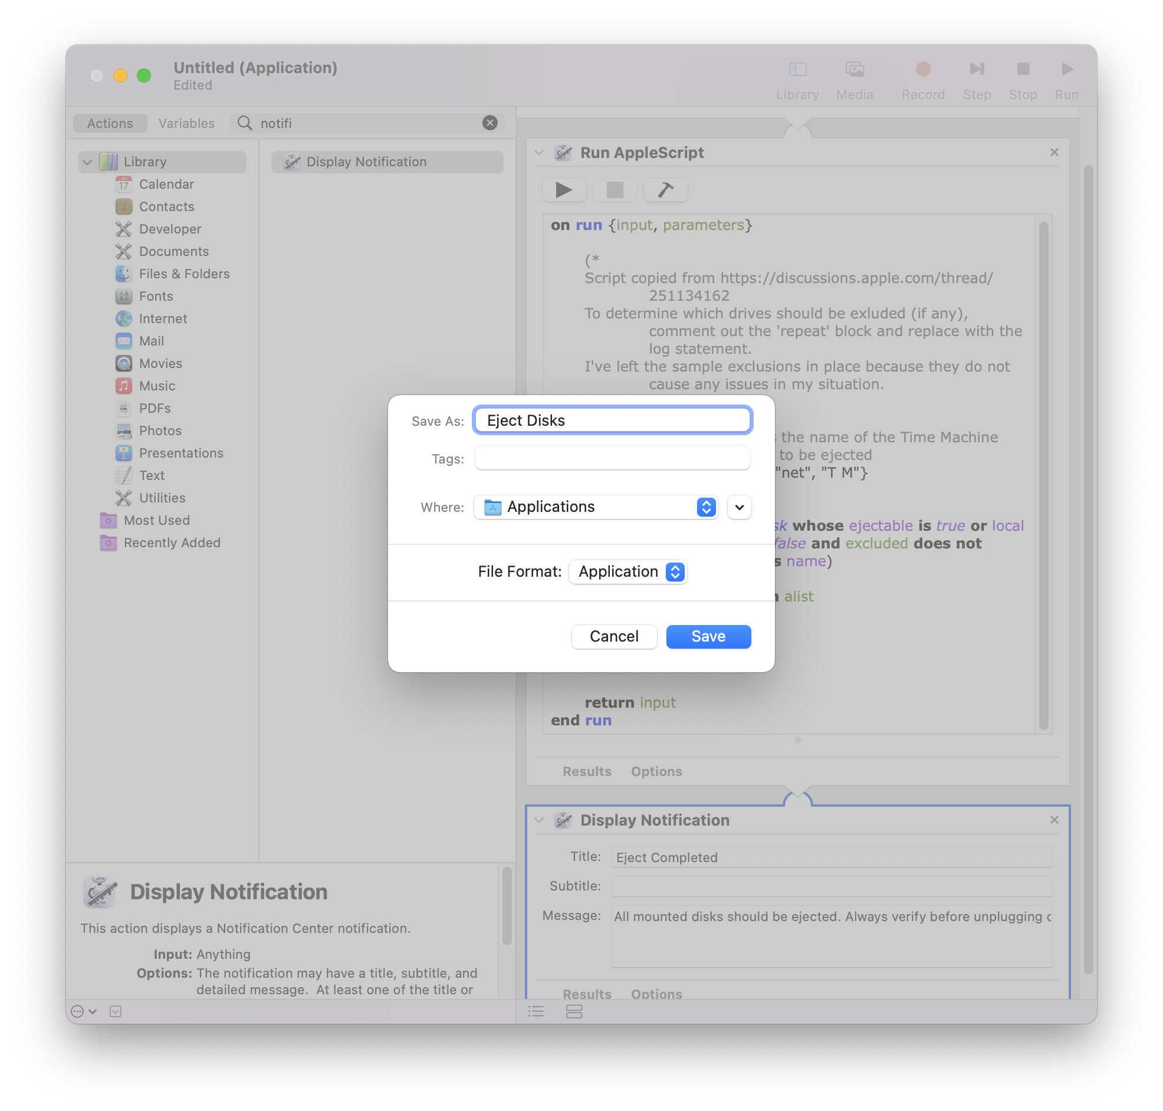The height and width of the screenshot is (1111, 1163).
Task: Toggle the description pane checkbox icon
Action: click(116, 1011)
